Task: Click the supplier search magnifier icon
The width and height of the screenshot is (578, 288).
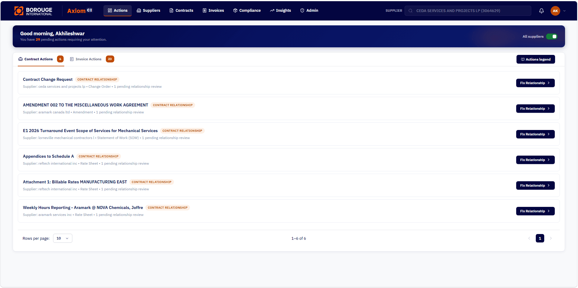Action: 410,11
